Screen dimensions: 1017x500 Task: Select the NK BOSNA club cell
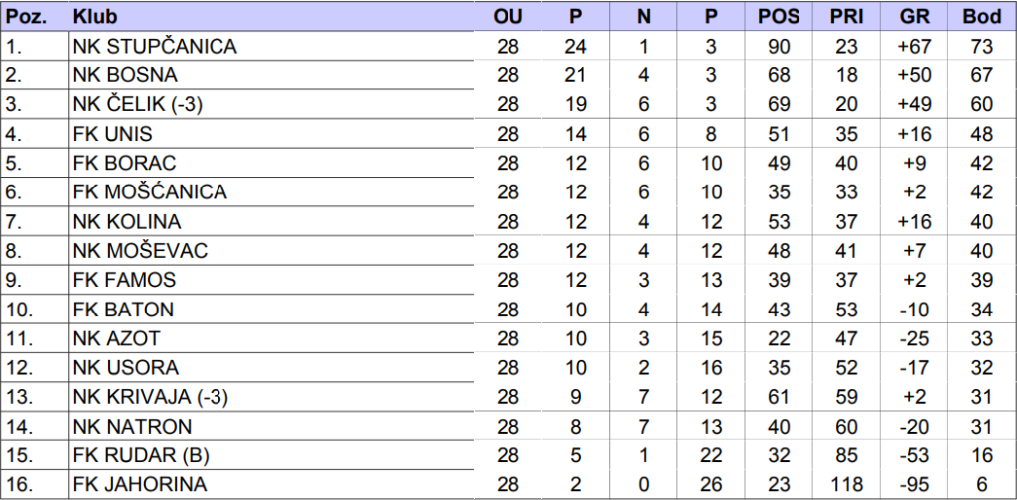[125, 75]
